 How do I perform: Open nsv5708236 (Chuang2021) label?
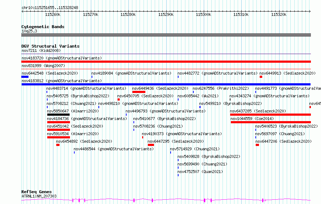click(x=158, y=126)
